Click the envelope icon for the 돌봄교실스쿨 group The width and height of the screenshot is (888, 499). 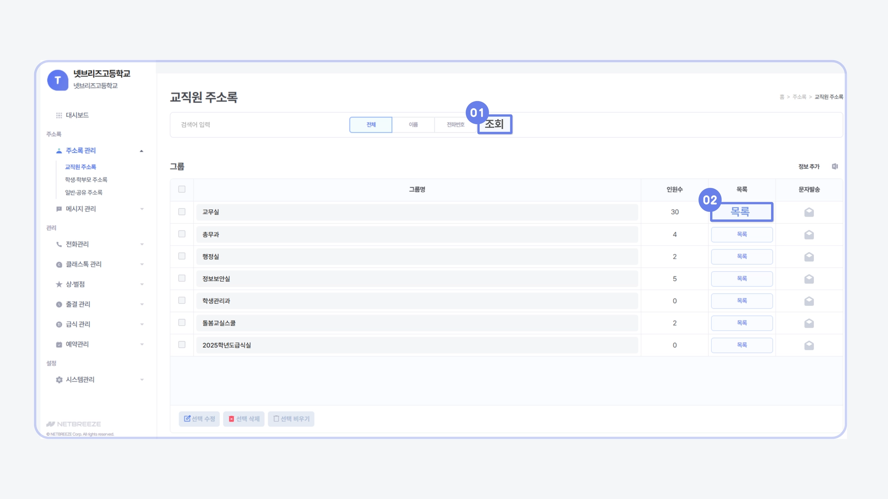pos(809,323)
